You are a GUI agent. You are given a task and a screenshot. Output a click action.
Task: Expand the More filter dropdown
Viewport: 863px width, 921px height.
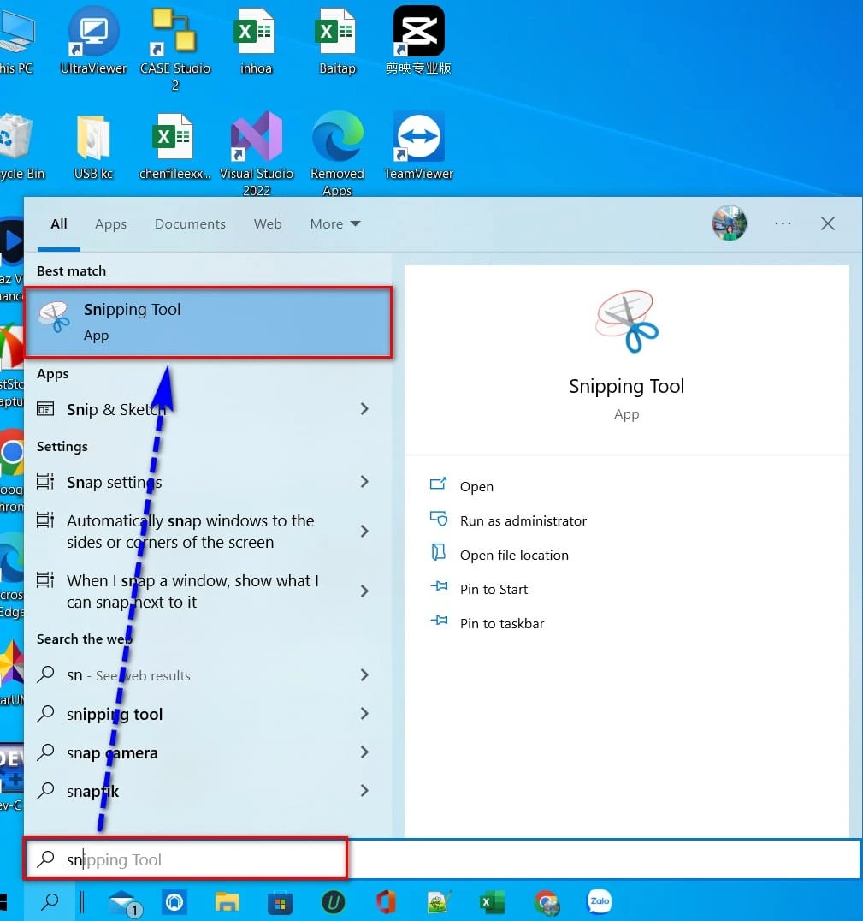335,224
